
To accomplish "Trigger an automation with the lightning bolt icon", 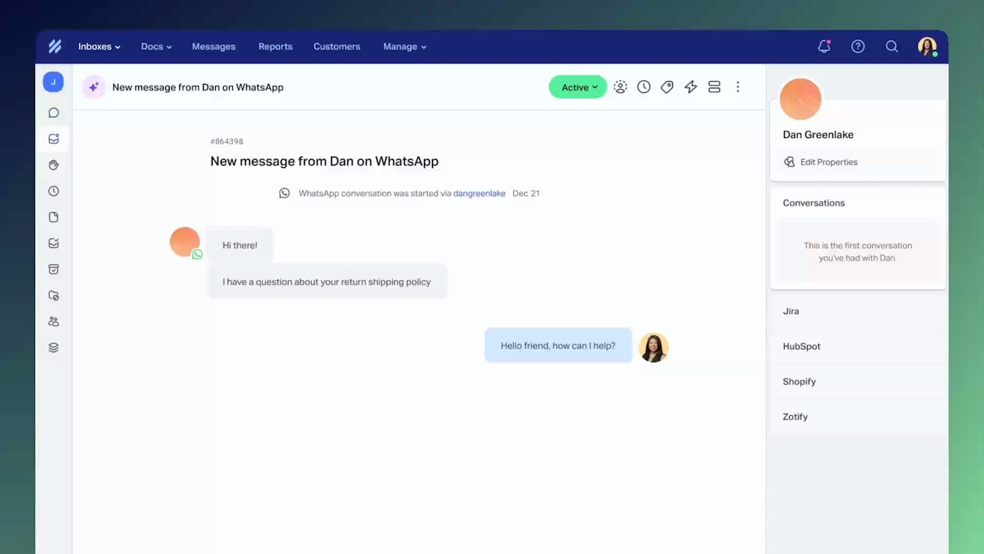I will coord(690,87).
